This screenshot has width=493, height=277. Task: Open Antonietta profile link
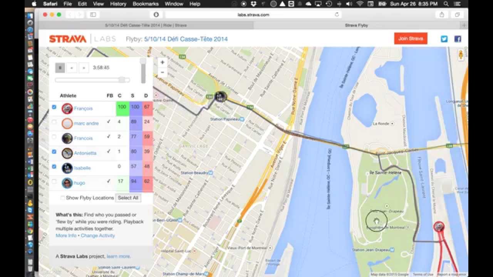coord(85,153)
